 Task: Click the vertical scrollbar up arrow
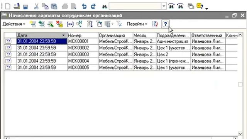pos(240,35)
